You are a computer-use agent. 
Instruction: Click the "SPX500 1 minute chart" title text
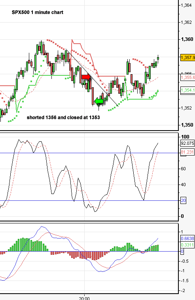[x=37, y=12]
